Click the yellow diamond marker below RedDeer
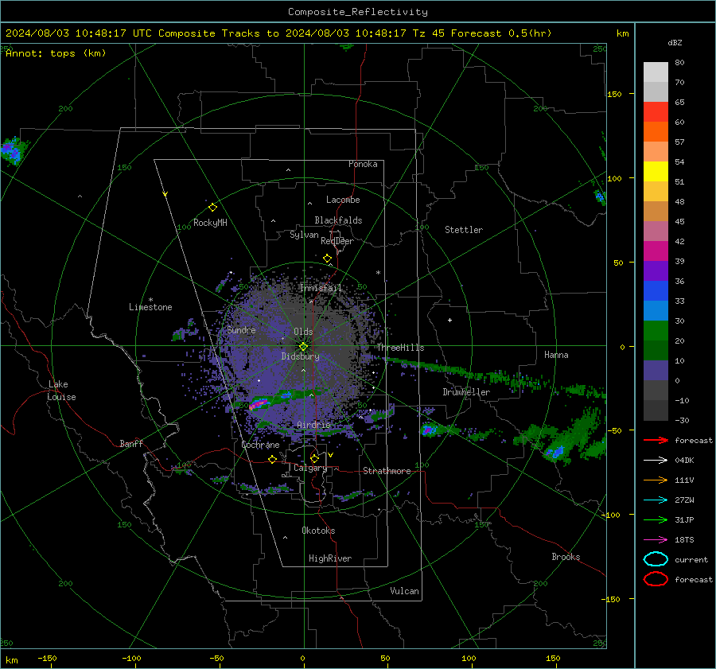716x669 pixels. click(x=327, y=259)
